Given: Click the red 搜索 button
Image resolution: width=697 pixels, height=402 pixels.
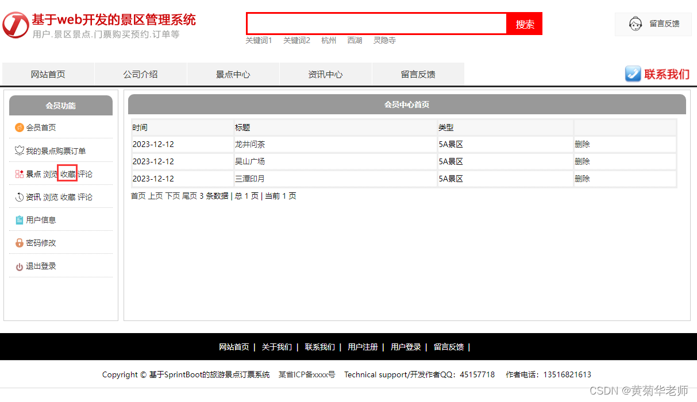Looking at the screenshot, I should coord(525,24).
